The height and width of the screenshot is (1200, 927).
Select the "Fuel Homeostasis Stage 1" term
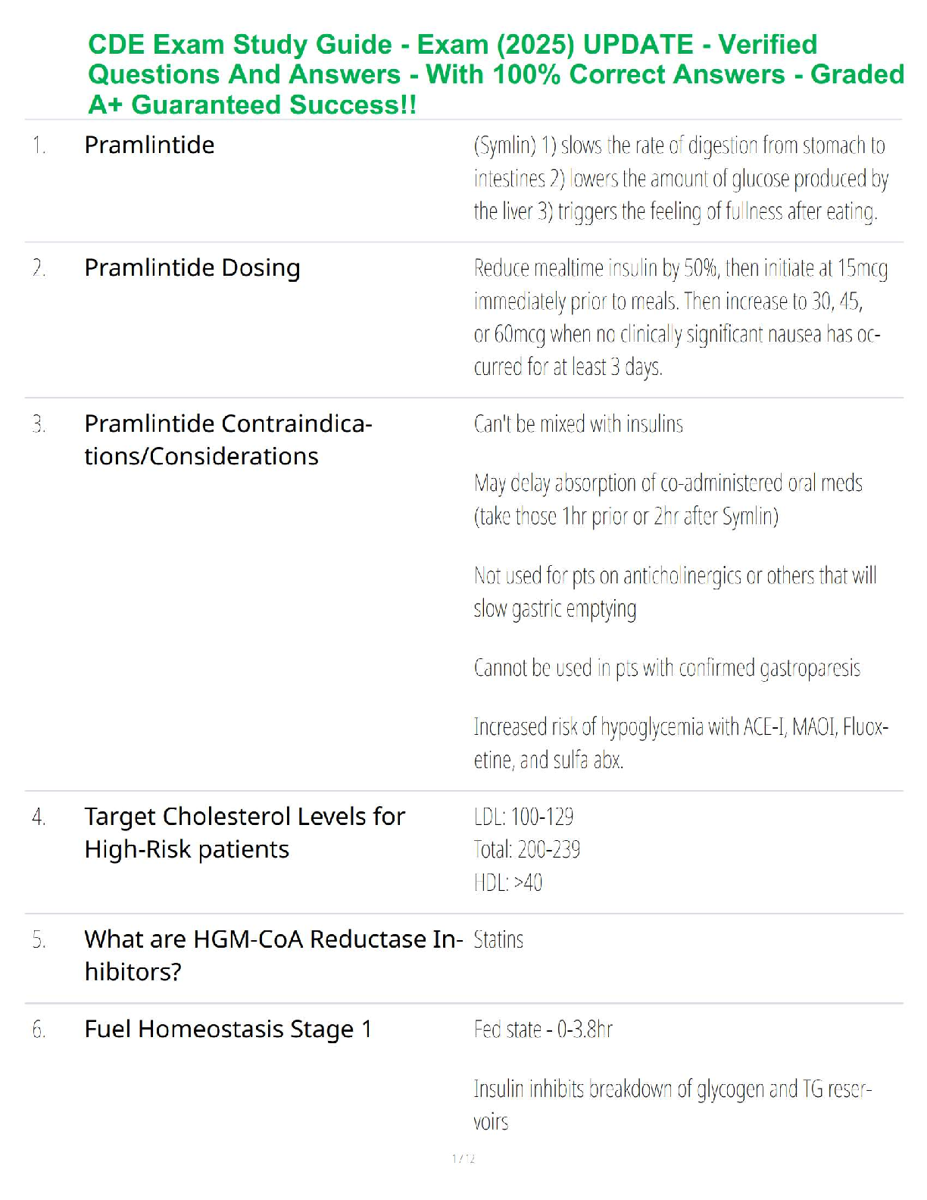coord(228,1029)
